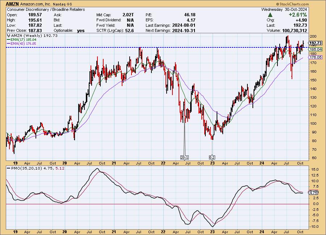Click the P/E value 46.18
Viewport: 326px width, 235px height.
point(189,15)
